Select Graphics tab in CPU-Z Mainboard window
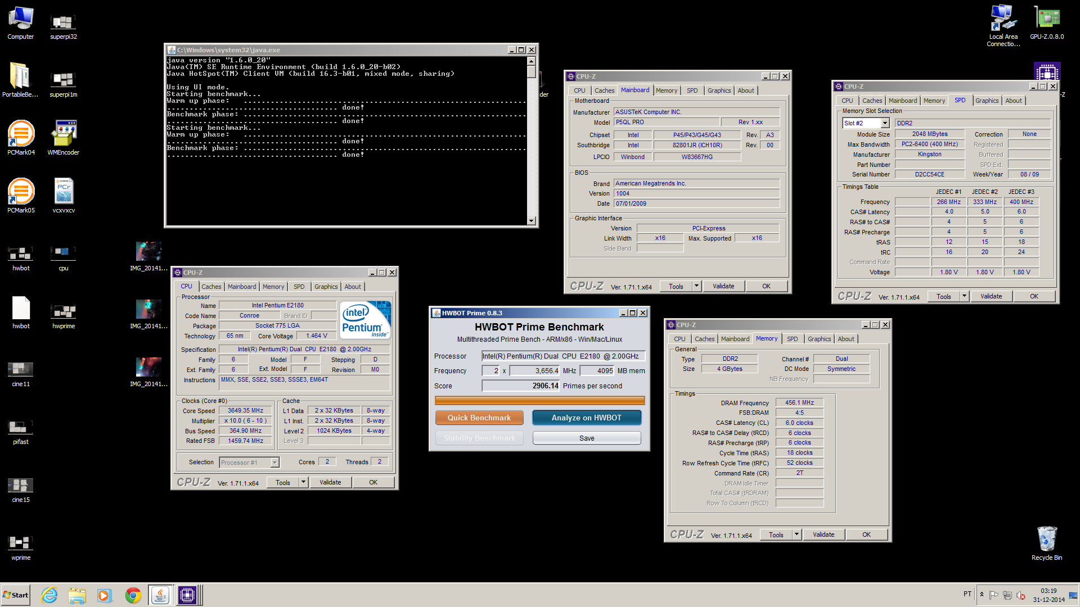The width and height of the screenshot is (1080, 607). (719, 90)
